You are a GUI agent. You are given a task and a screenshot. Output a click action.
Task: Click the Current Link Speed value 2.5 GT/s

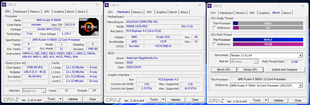point(146,89)
